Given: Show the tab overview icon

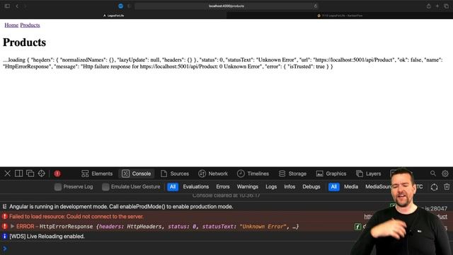Looking at the screenshot, I should coord(447,6).
